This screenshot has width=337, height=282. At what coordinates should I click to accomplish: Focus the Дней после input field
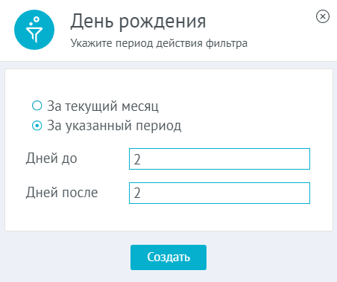219,193
